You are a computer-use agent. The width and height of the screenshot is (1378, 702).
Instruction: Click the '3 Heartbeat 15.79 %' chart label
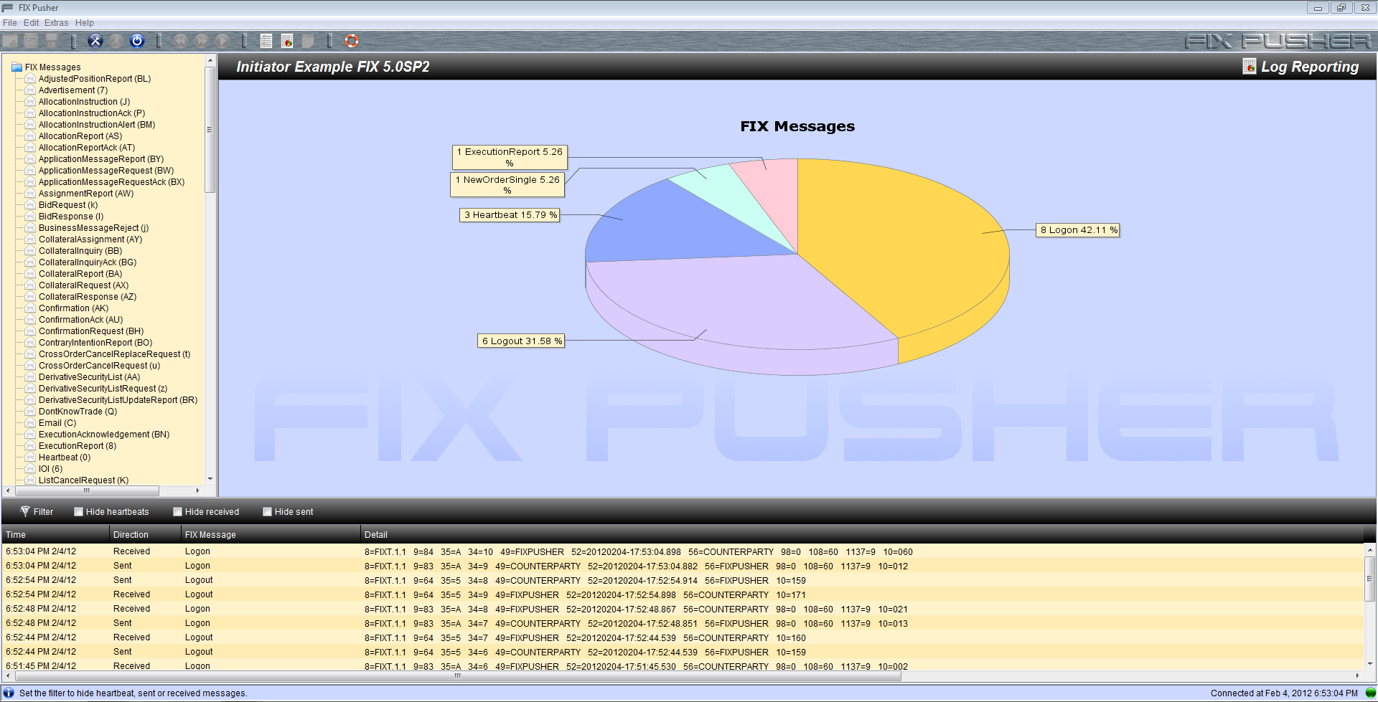(x=510, y=214)
